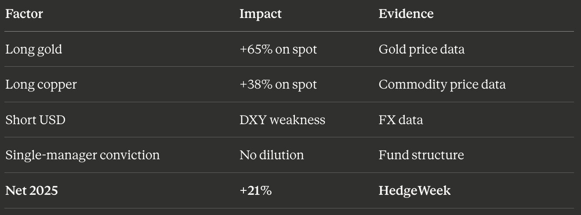Select the +65% on spot cell
This screenshot has height=215, width=581.
278,50
